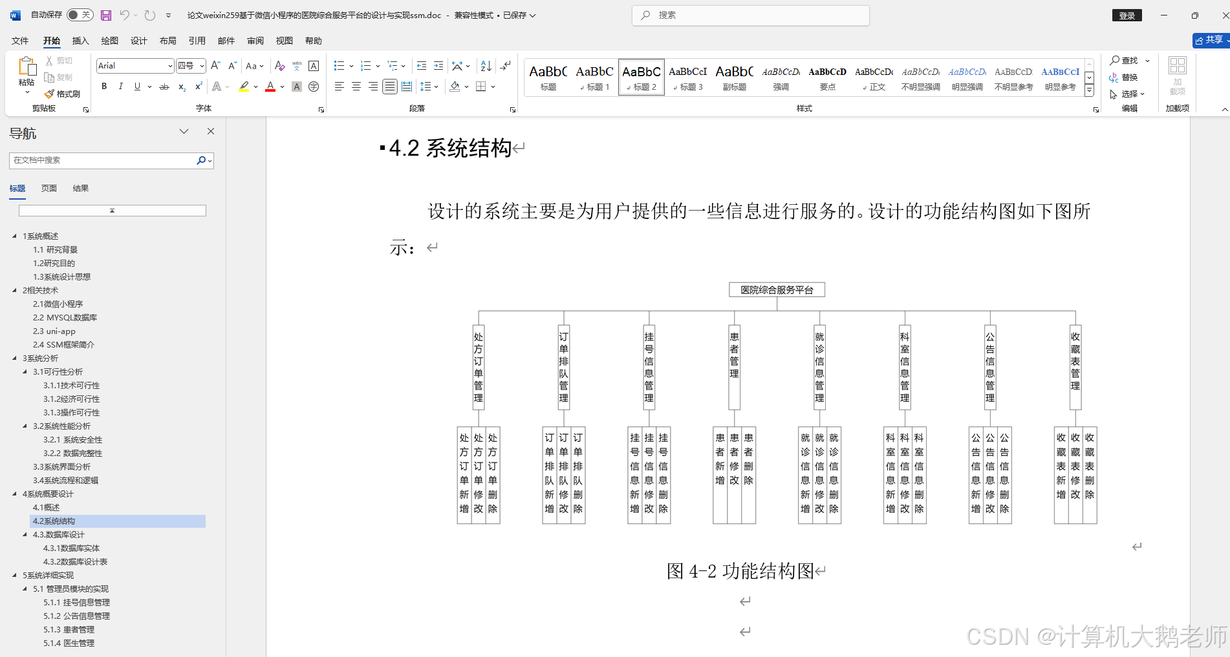Apply the 正文 style
This screenshot has height=657, width=1230.
pyautogui.click(x=874, y=78)
